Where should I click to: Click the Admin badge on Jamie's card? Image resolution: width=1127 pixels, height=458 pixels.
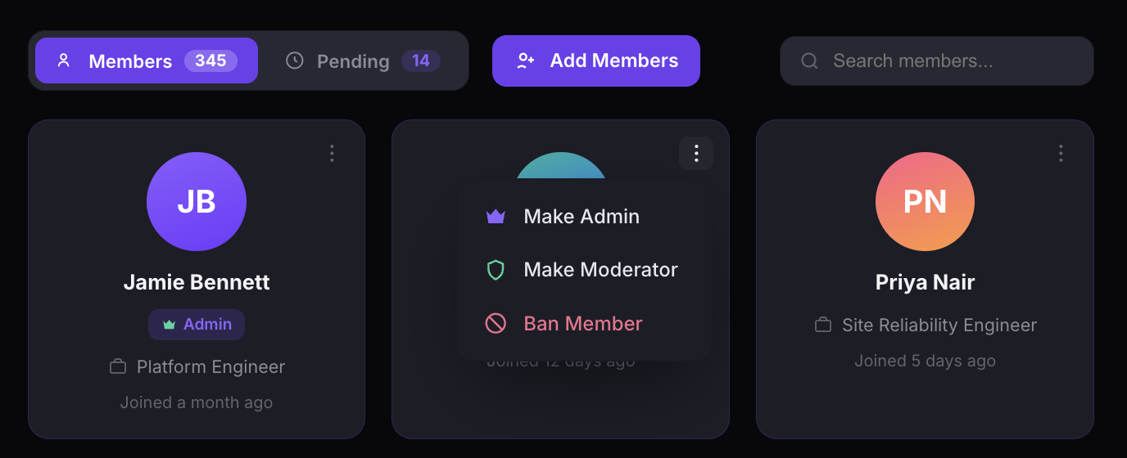[x=197, y=324]
